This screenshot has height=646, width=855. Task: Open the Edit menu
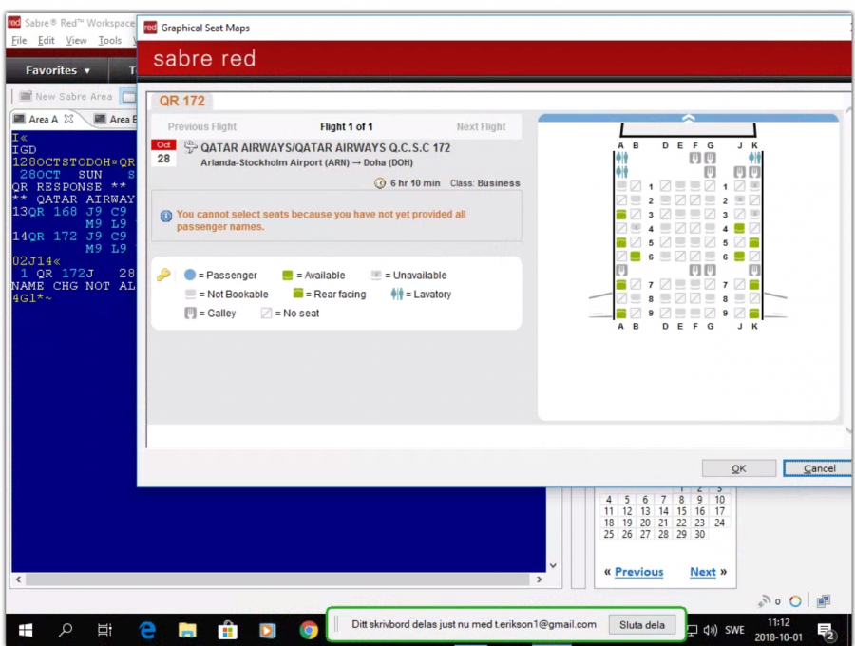click(46, 41)
